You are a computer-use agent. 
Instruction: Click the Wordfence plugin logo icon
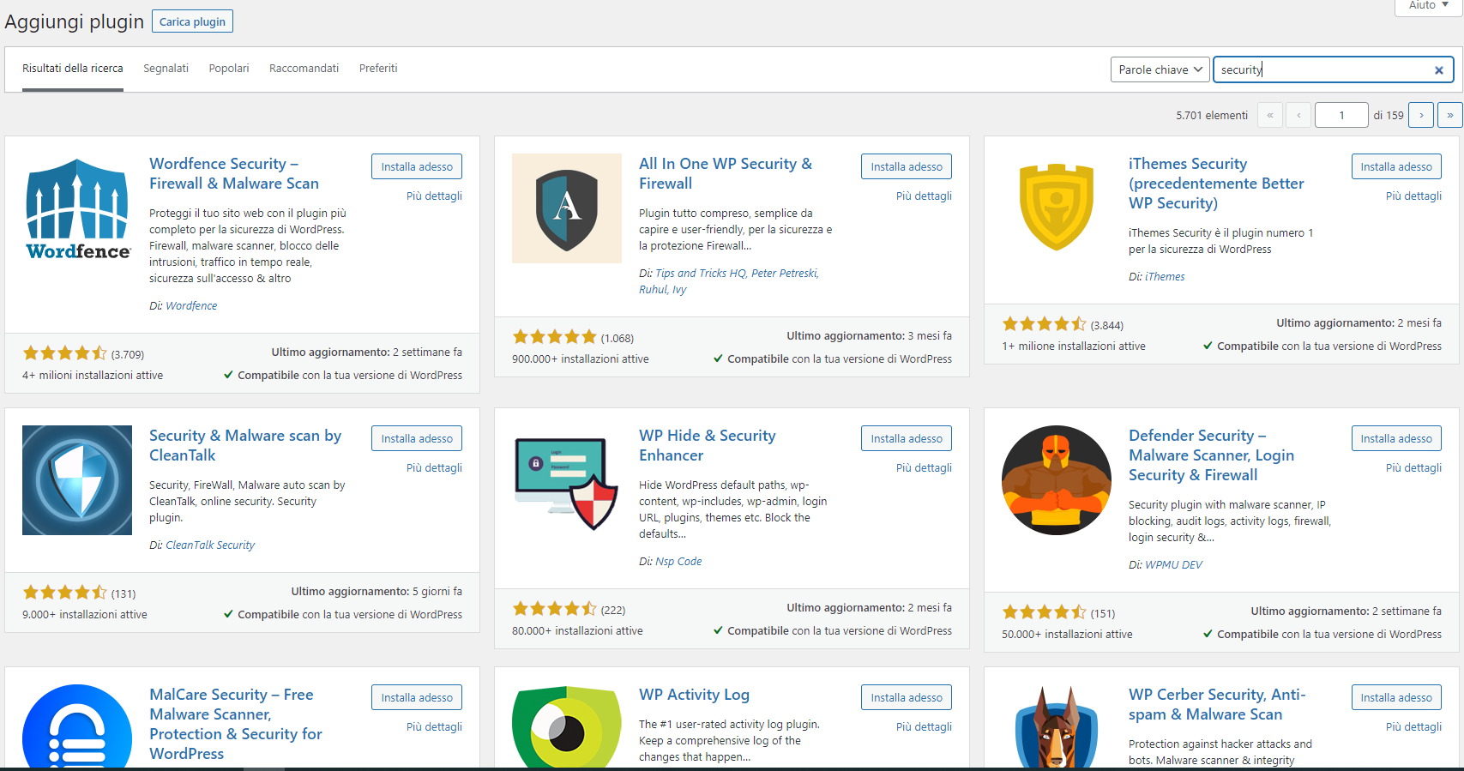(x=77, y=208)
